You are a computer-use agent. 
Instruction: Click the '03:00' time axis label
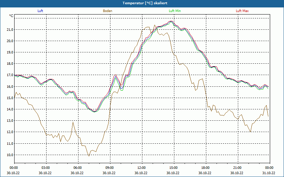45,168
